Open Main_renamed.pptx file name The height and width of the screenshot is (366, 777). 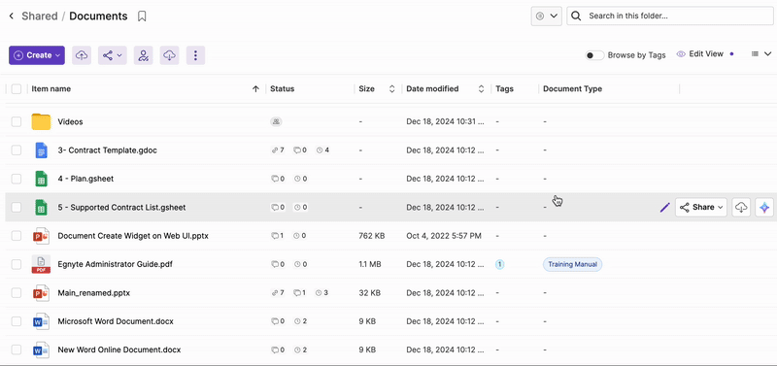pos(93,292)
